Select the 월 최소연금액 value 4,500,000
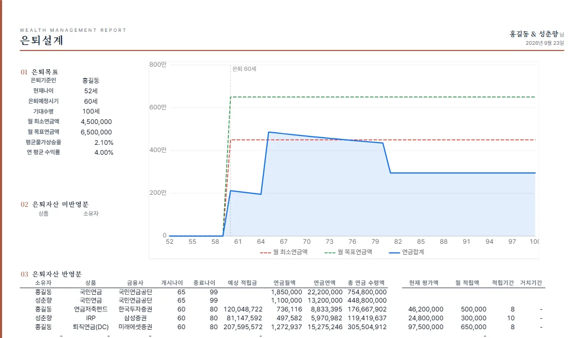The height and width of the screenshot is (338, 584). click(x=96, y=121)
